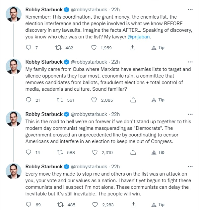
Task: Retweet the tweet with 482 retweets
Action: (x=58, y=48)
